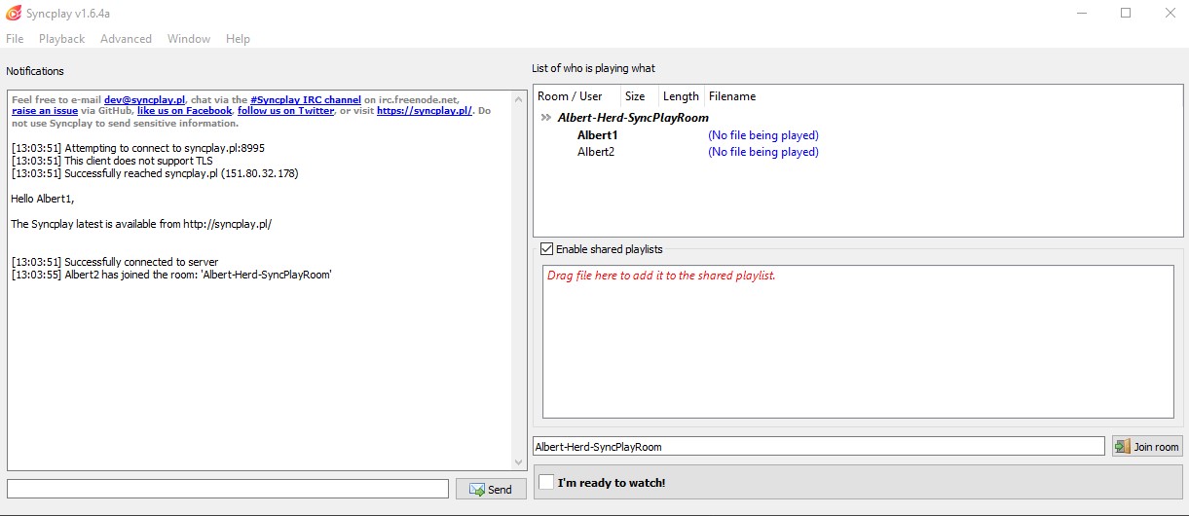Select user Albert2 in the list
This screenshot has height=516, width=1189.
596,152
